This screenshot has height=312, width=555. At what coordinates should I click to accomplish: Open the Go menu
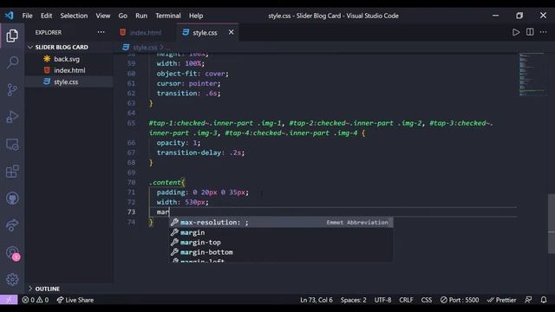122,16
